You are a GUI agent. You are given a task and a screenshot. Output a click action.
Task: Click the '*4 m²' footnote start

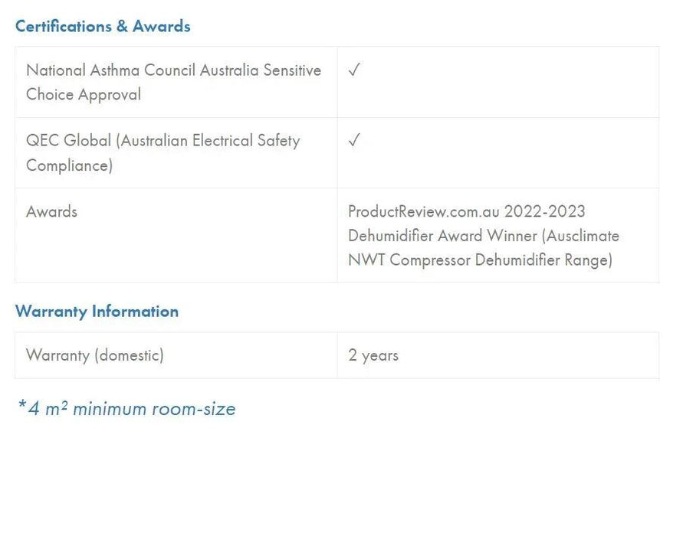click(43, 409)
